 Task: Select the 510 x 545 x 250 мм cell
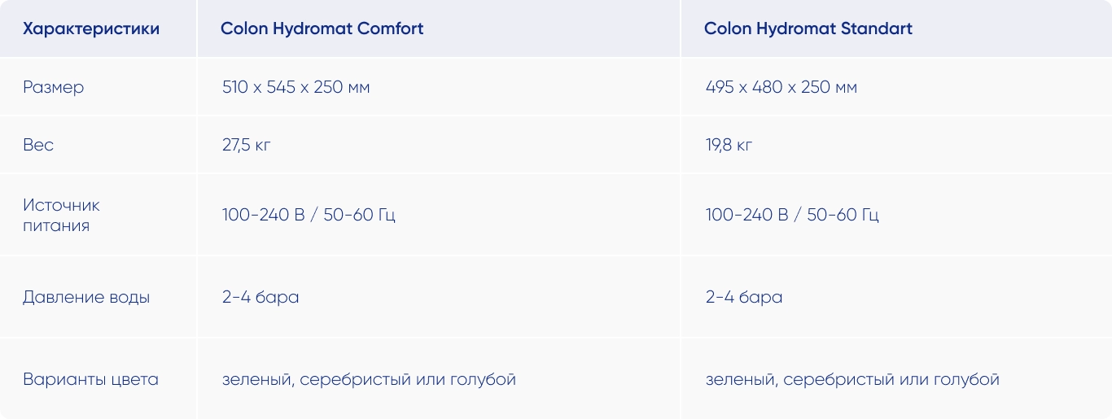[x=296, y=87]
